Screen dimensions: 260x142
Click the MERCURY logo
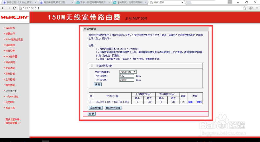(x=15, y=17)
